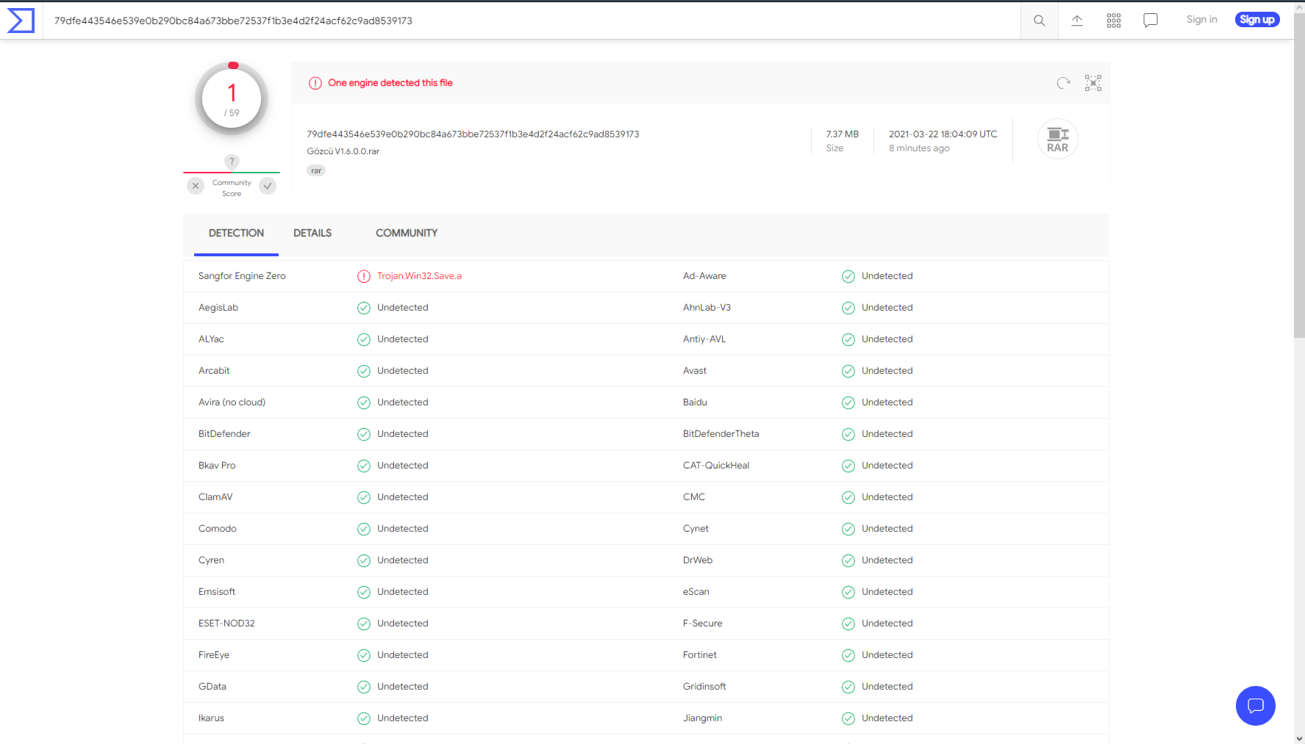
Task: Click Sangfor Engine Zero warning icon
Action: (x=364, y=276)
